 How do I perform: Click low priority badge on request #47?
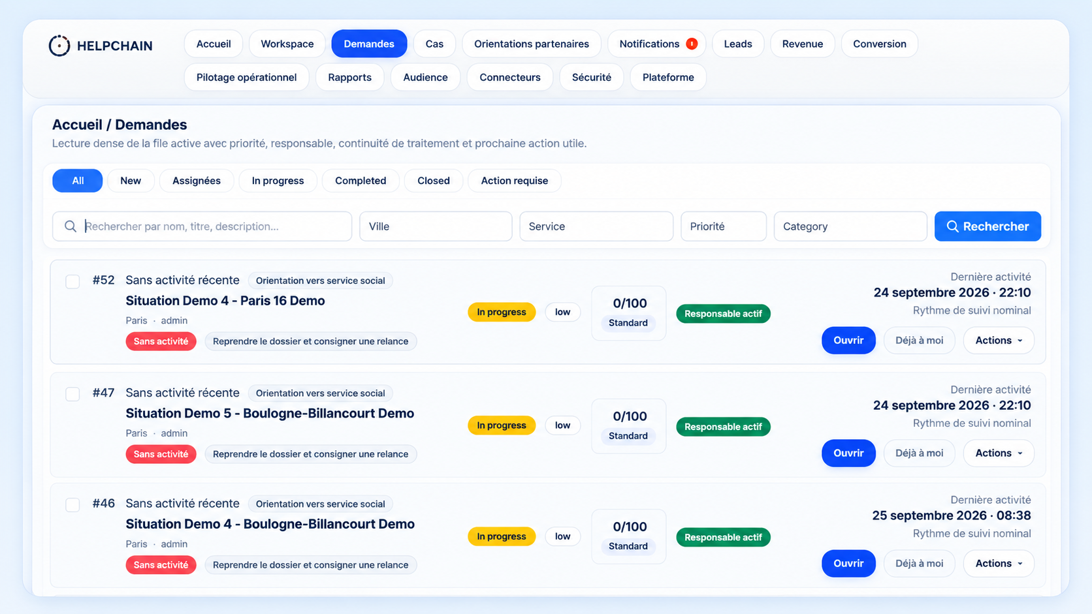563,425
